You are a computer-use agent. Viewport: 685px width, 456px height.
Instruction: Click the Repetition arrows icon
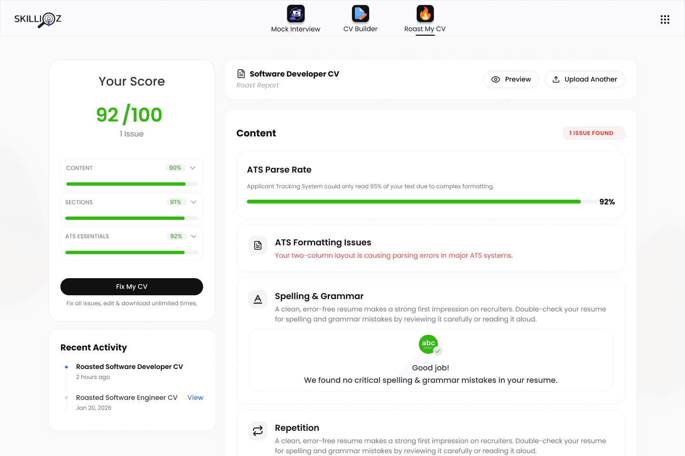pyautogui.click(x=258, y=431)
